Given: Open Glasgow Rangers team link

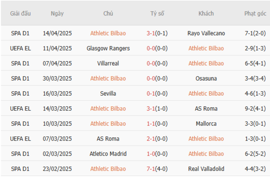Looking at the screenshot, I should tap(108, 48).
